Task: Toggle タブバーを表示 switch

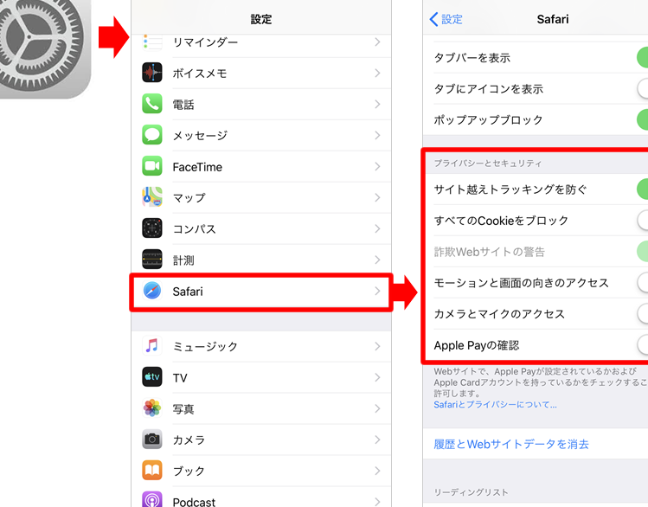Action: coord(642,57)
